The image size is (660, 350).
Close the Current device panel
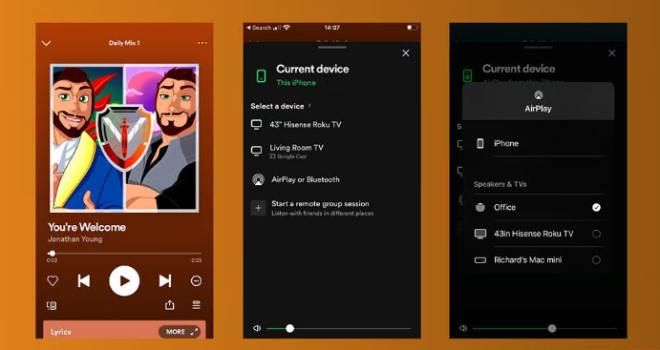coord(406,53)
